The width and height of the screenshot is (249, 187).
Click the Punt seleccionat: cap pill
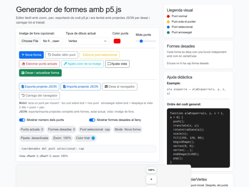point(95,129)
